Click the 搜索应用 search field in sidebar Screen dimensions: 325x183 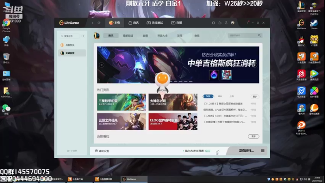click(70, 36)
